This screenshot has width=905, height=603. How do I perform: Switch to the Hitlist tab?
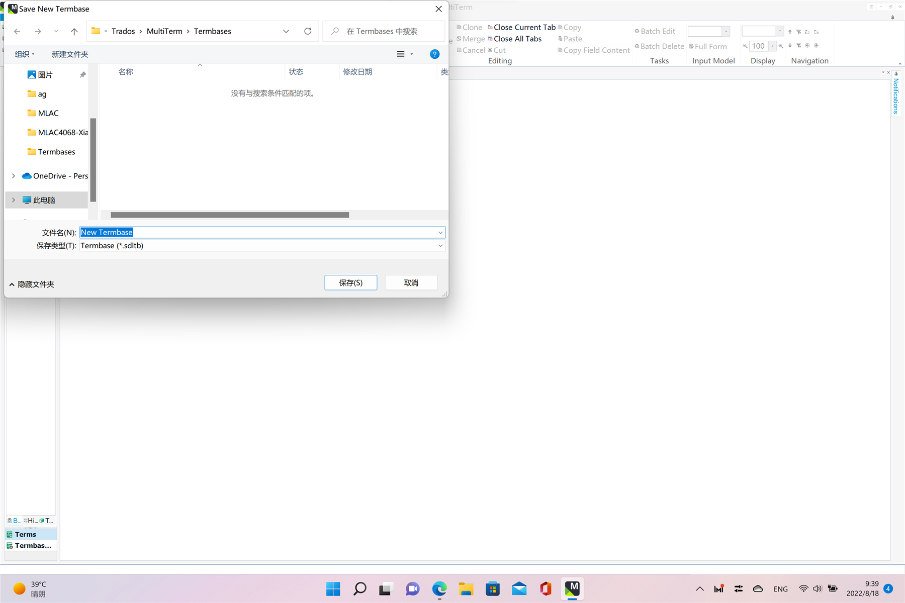pyautogui.click(x=31, y=521)
